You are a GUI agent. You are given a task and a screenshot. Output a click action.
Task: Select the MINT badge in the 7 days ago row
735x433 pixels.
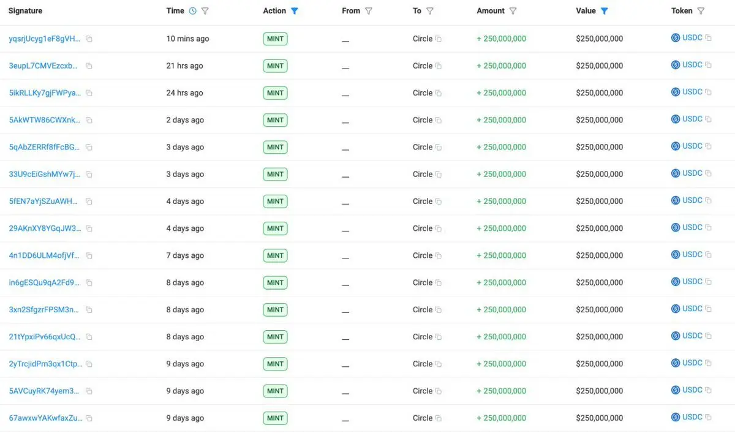(x=275, y=255)
